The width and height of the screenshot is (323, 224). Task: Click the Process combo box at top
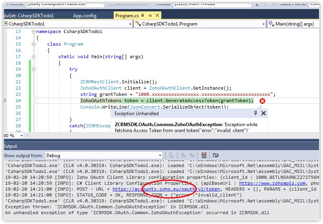point(65,5)
